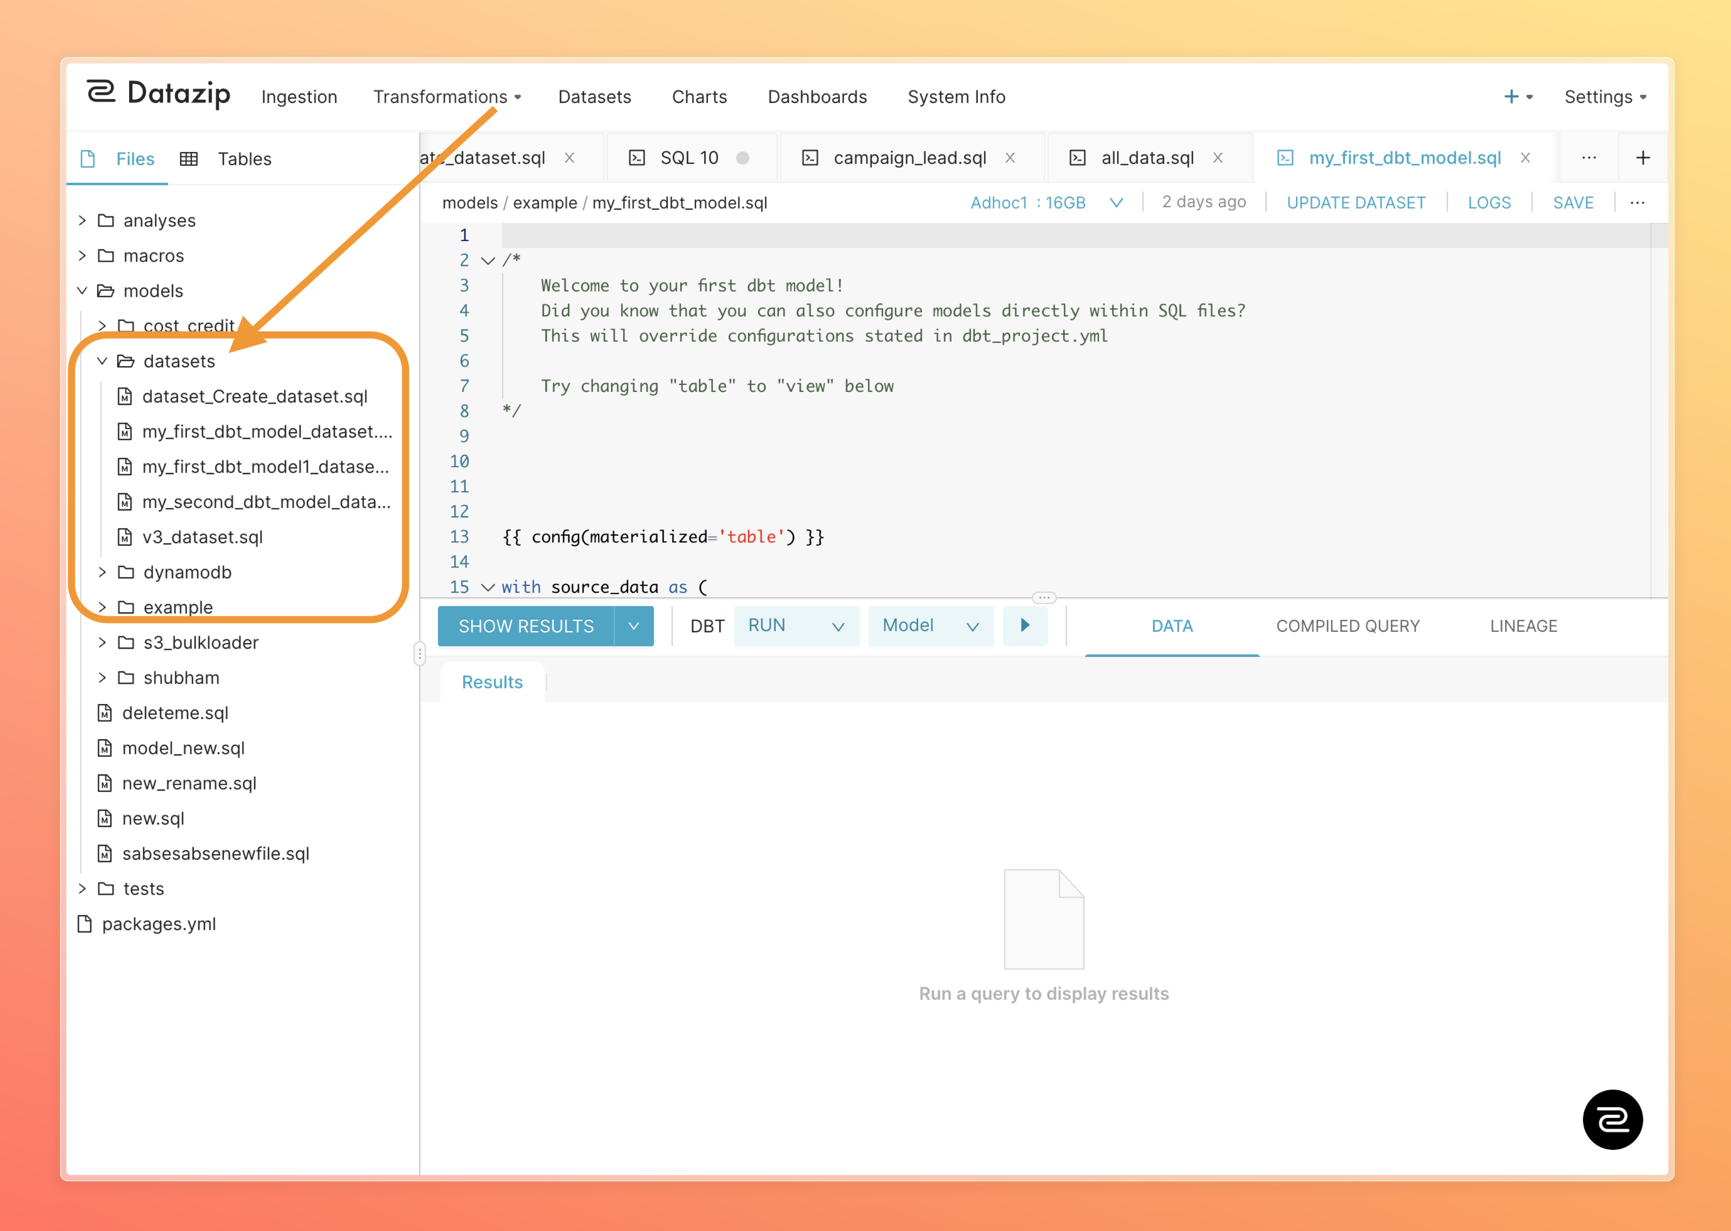This screenshot has width=1731, height=1231.
Task: Open sabsesabsenewfile.sql file
Action: tap(216, 854)
